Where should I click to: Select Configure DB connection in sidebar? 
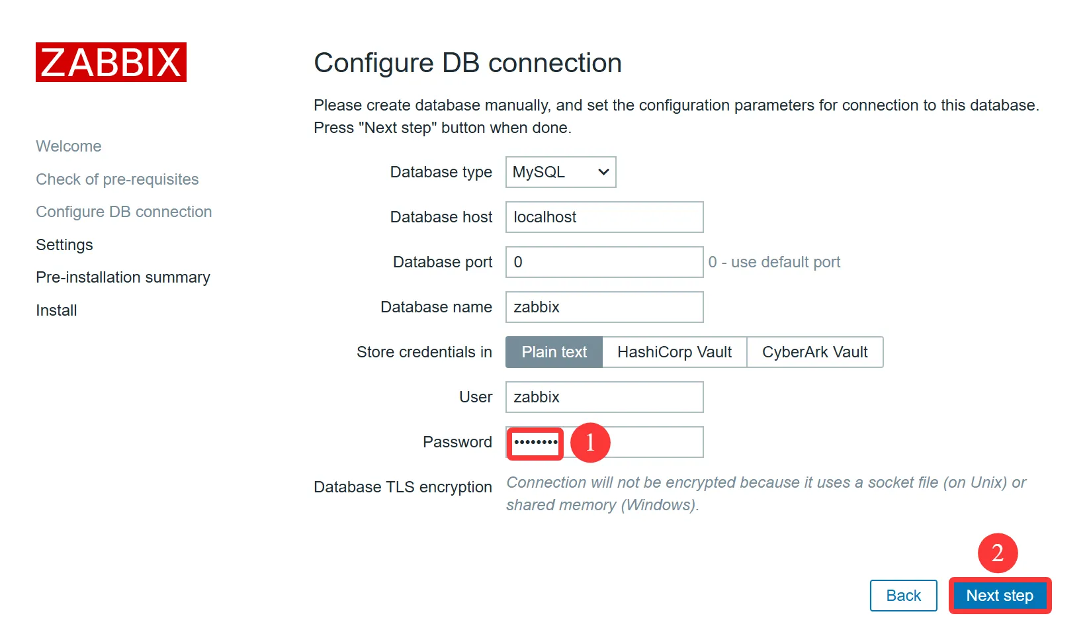tap(124, 212)
